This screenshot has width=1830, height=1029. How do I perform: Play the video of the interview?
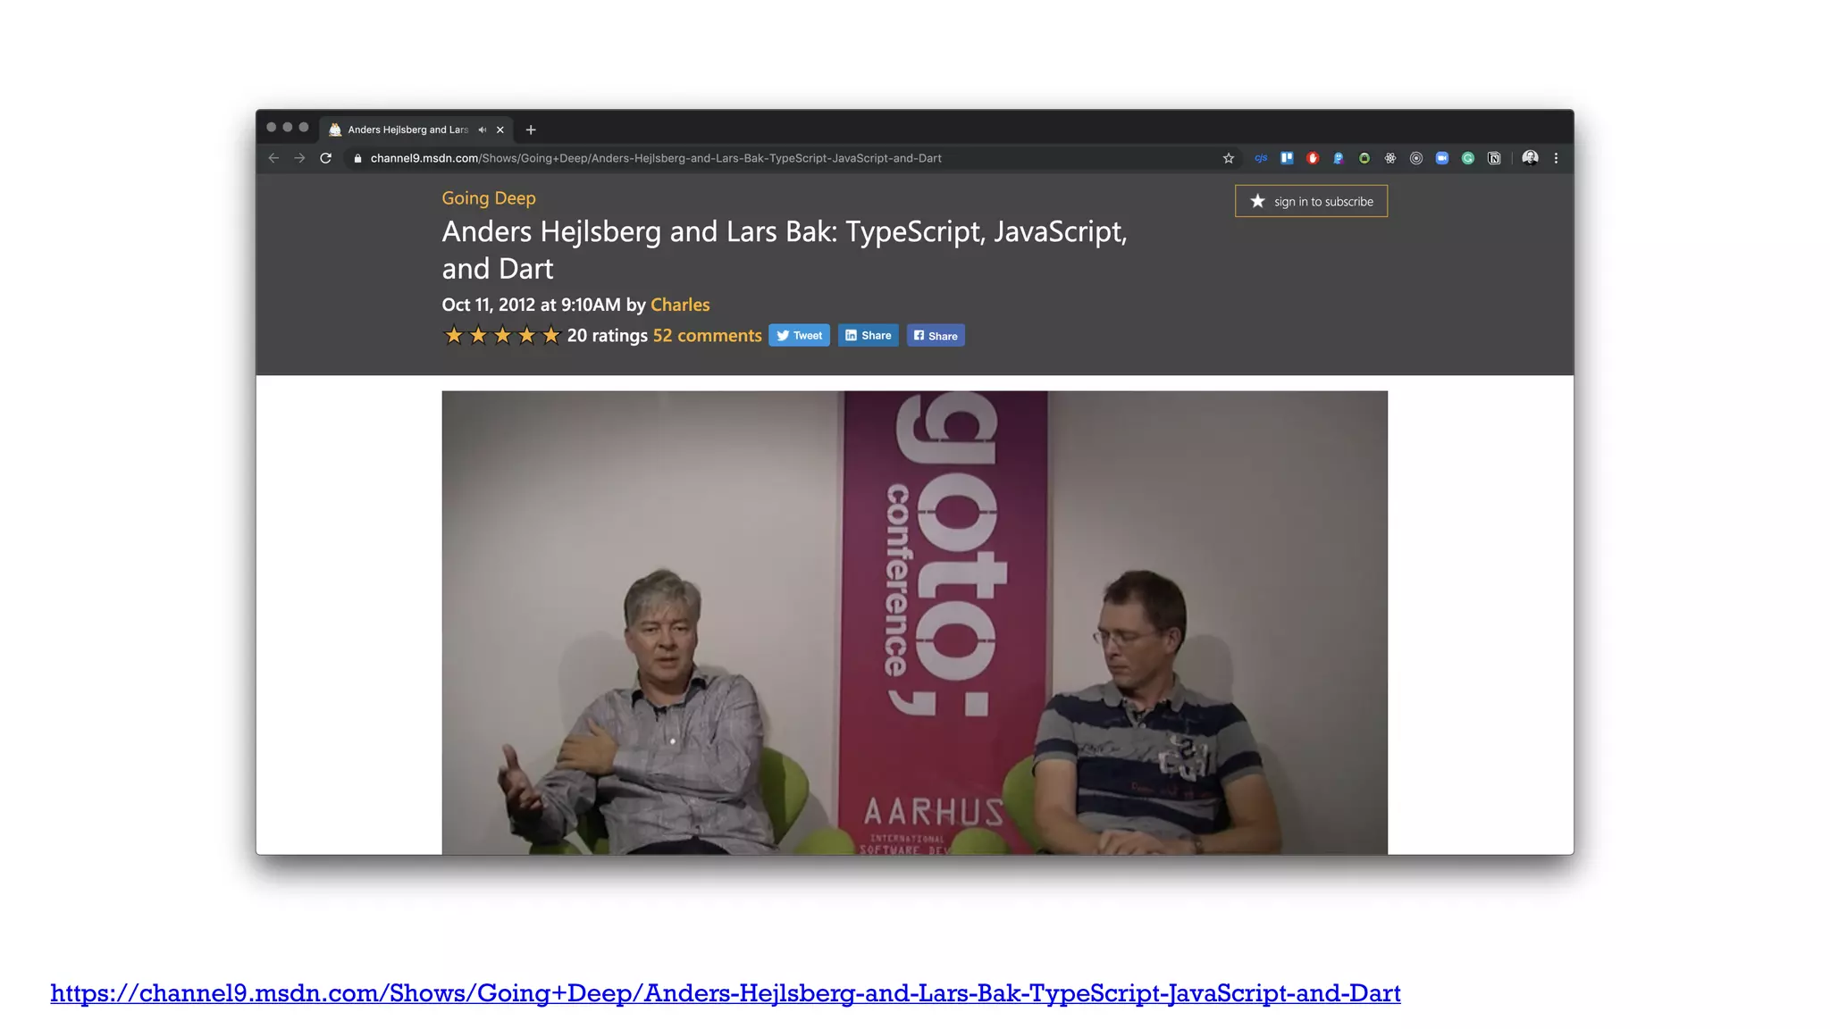click(x=914, y=623)
